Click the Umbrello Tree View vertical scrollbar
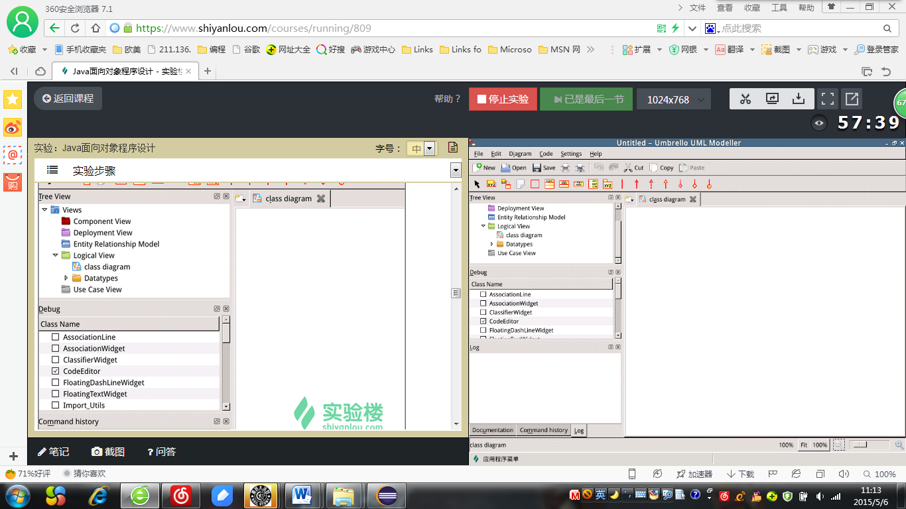Image resolution: width=906 pixels, height=509 pixels. pos(618,233)
